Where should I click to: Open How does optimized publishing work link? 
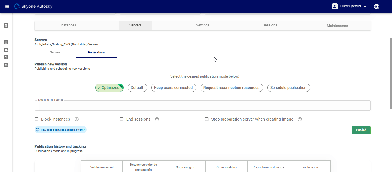tap(61, 130)
